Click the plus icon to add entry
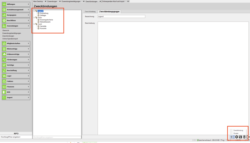250x143 pixels. [231, 137]
